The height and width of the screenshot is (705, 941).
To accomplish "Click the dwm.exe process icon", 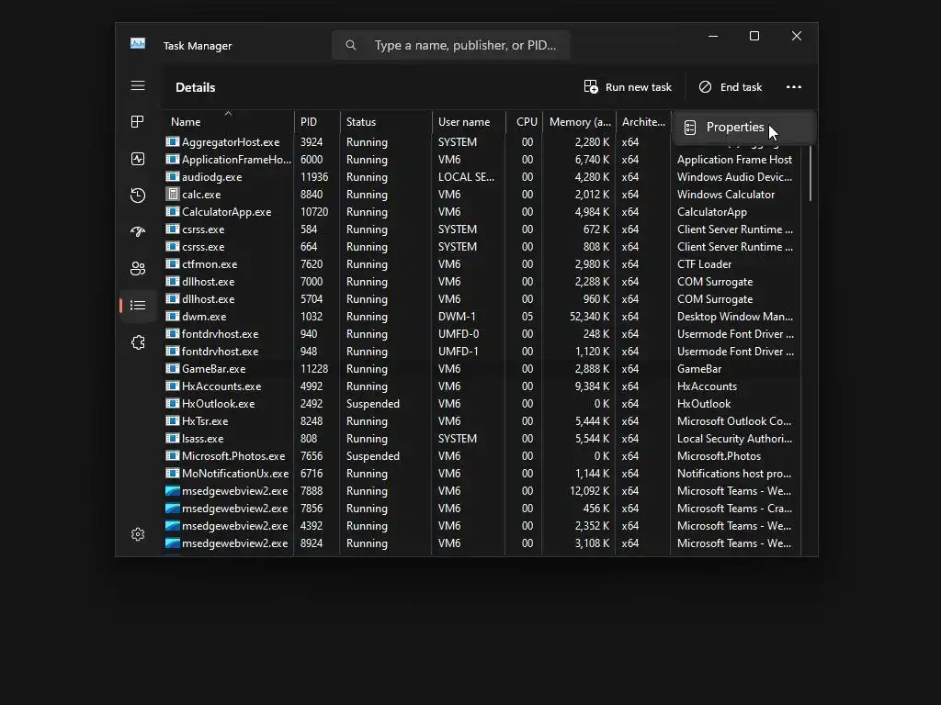I will pos(172,316).
